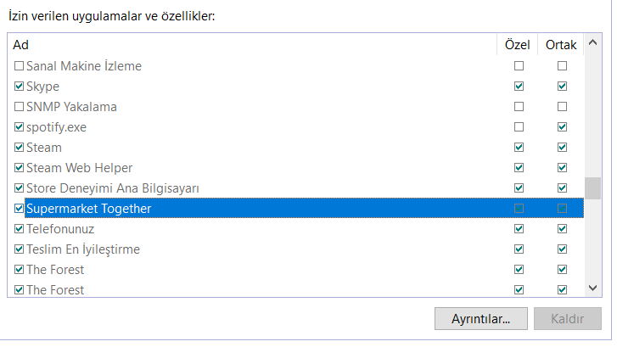
Task: Check Sanal Makine İzleme checkbox
Action: tap(20, 65)
